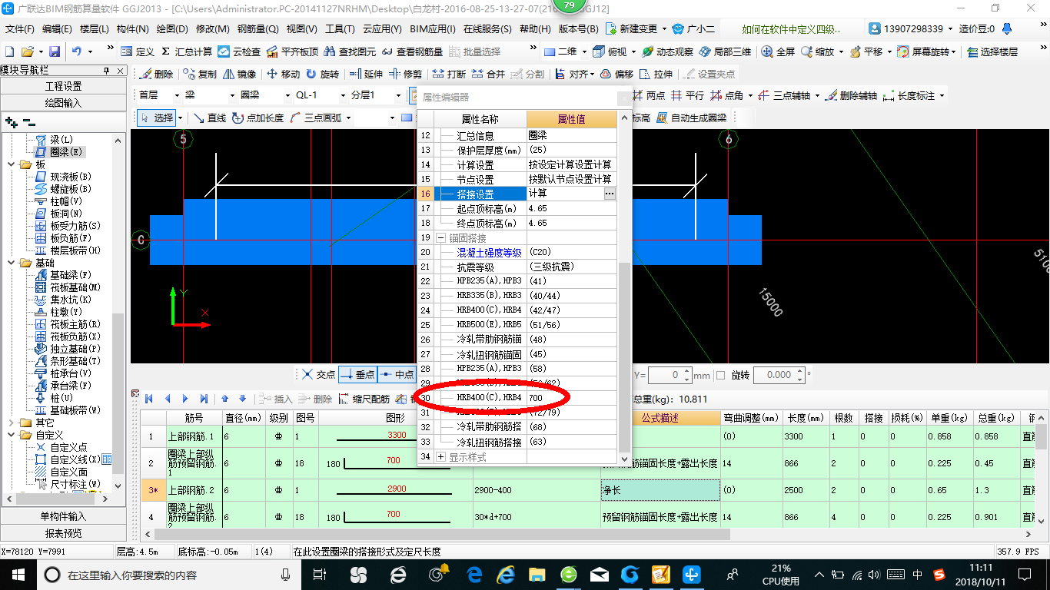
Task: Click the 缩尺配筋 button
Action: coord(364,399)
